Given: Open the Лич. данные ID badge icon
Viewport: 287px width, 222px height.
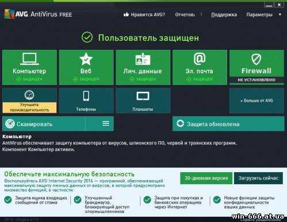Looking at the screenshot, I should (x=143, y=59).
